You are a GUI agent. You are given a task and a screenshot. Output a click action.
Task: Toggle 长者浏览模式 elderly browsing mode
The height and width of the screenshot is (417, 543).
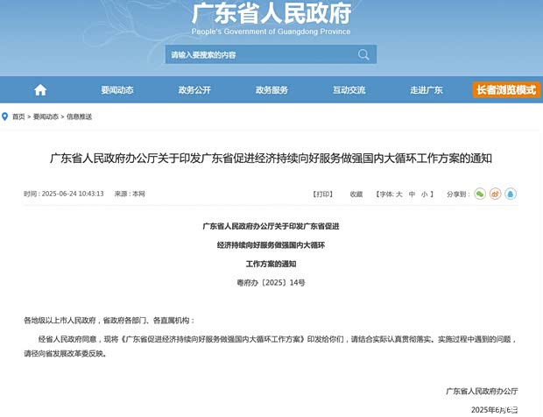[x=506, y=90]
